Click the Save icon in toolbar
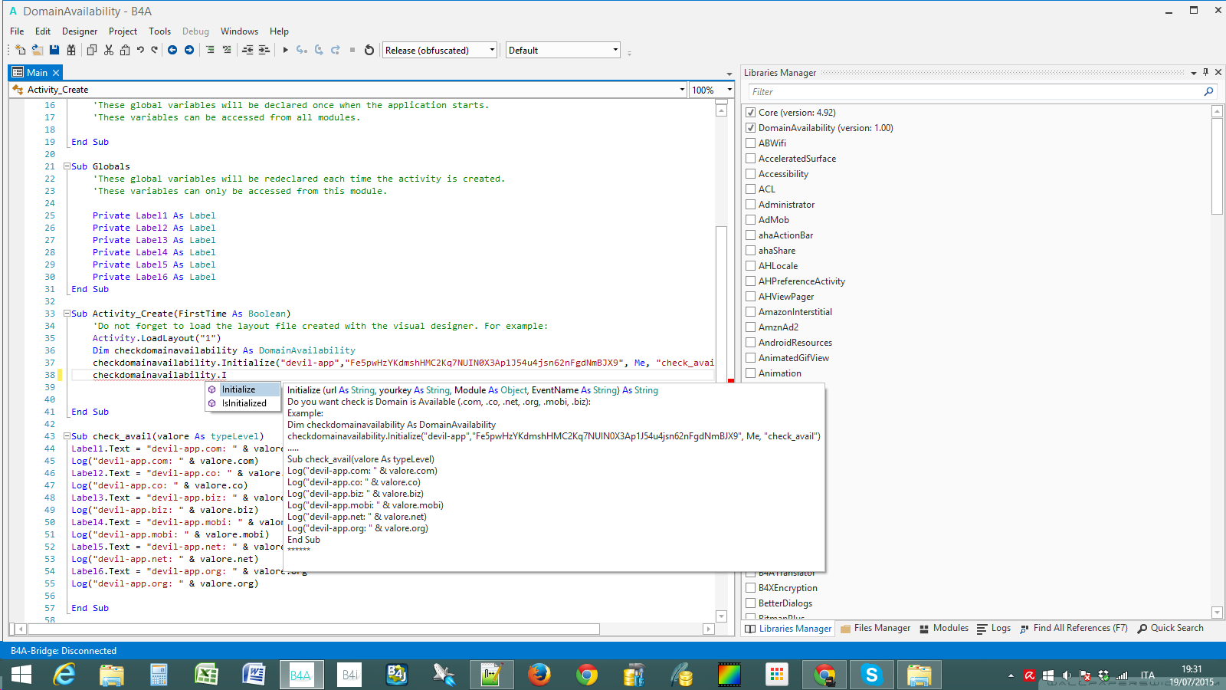Screen dimensions: 1226x690 54,50
